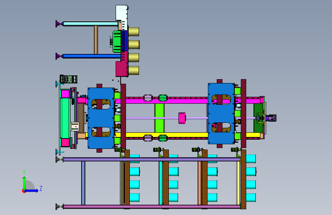The width and height of the screenshot is (332, 215).
Task: Select the green module in the upper assembly
Action: [x=117, y=41]
